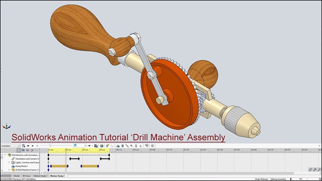
Task: Click the timeline zoom in icon
Action: [x=315, y=169]
